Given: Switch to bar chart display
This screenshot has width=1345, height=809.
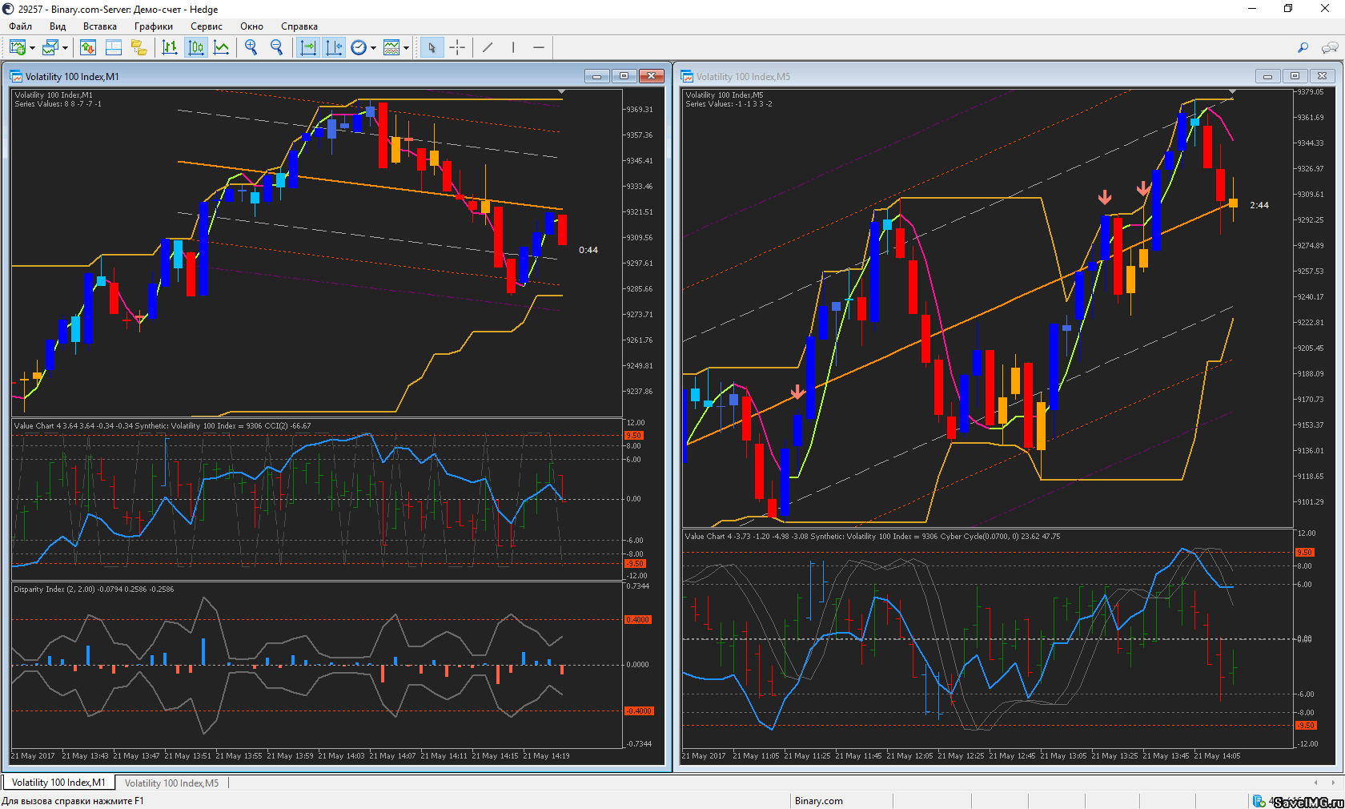Looking at the screenshot, I should click(x=170, y=48).
